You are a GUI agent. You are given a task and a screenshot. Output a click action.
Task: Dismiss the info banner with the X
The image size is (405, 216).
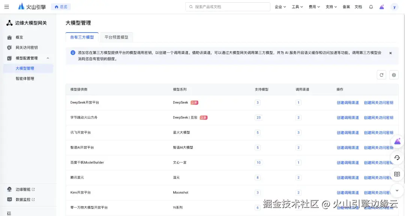point(390,53)
